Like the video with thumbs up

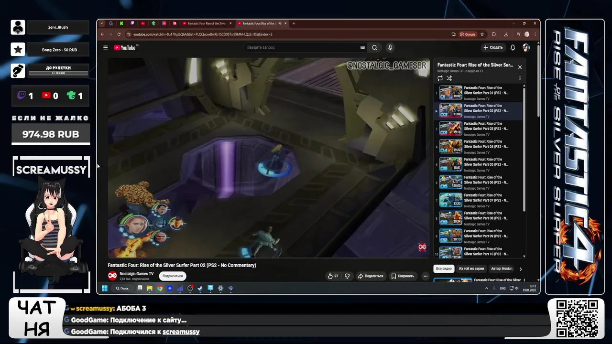tap(333, 276)
